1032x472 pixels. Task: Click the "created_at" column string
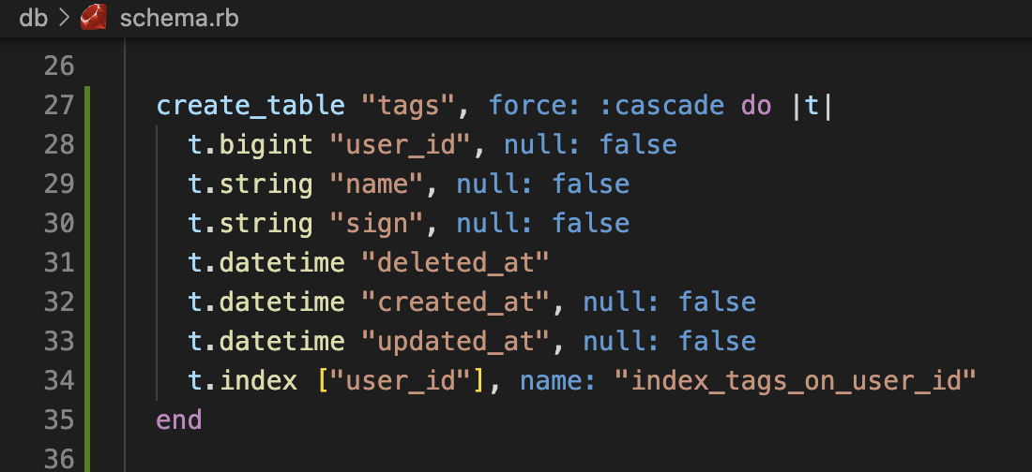coord(455,302)
